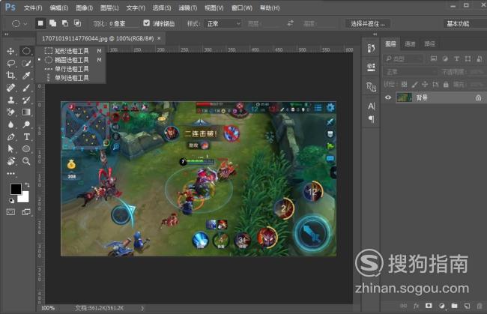Image resolution: width=487 pixels, height=314 pixels.
Task: Open the Character panel A| icon
Action: [371, 106]
